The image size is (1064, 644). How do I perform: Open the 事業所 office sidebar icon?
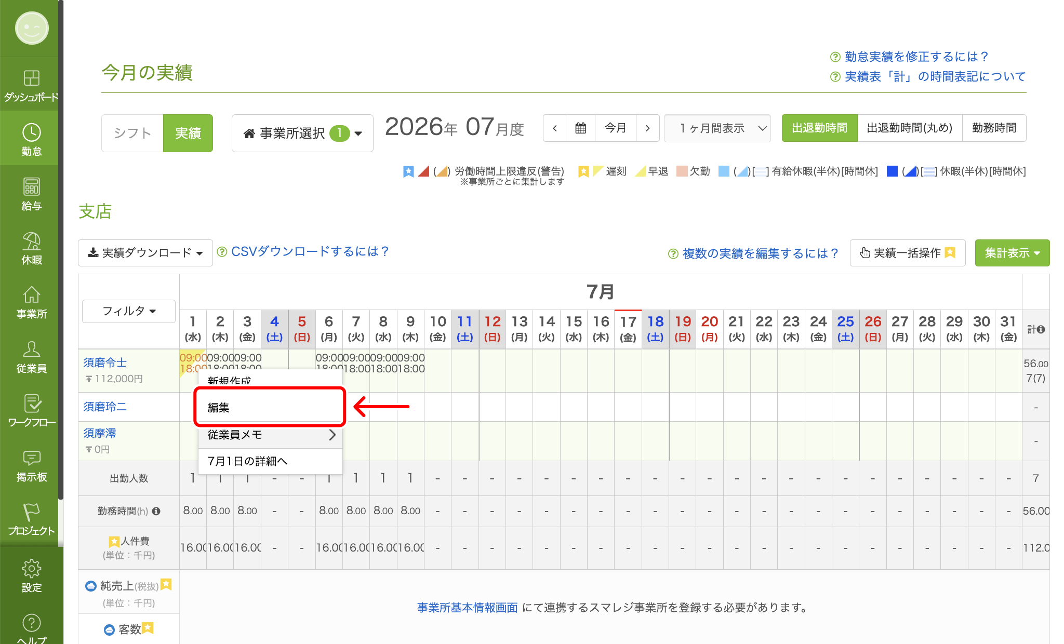(x=31, y=302)
